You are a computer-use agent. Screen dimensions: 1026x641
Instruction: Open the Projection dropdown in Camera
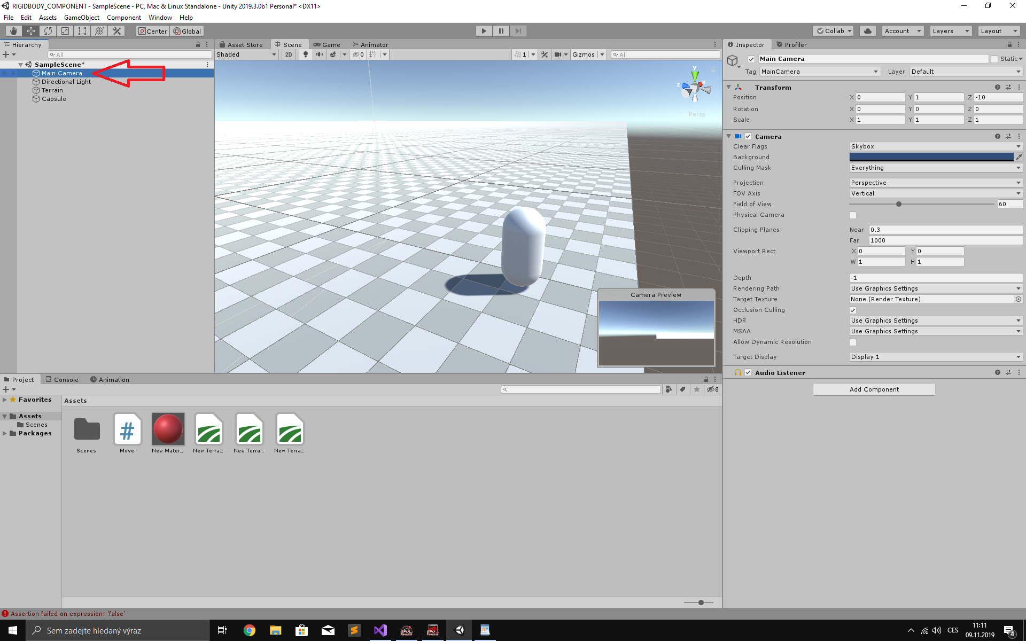point(935,182)
